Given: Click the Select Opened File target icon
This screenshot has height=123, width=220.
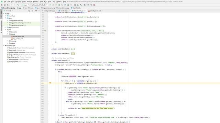Looking at the screenshot, I should click(29, 11).
